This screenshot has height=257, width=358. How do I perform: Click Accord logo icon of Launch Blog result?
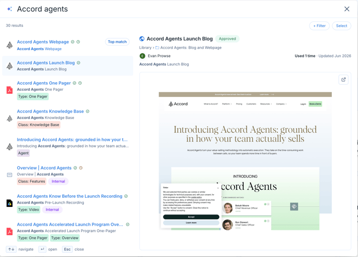point(10,66)
